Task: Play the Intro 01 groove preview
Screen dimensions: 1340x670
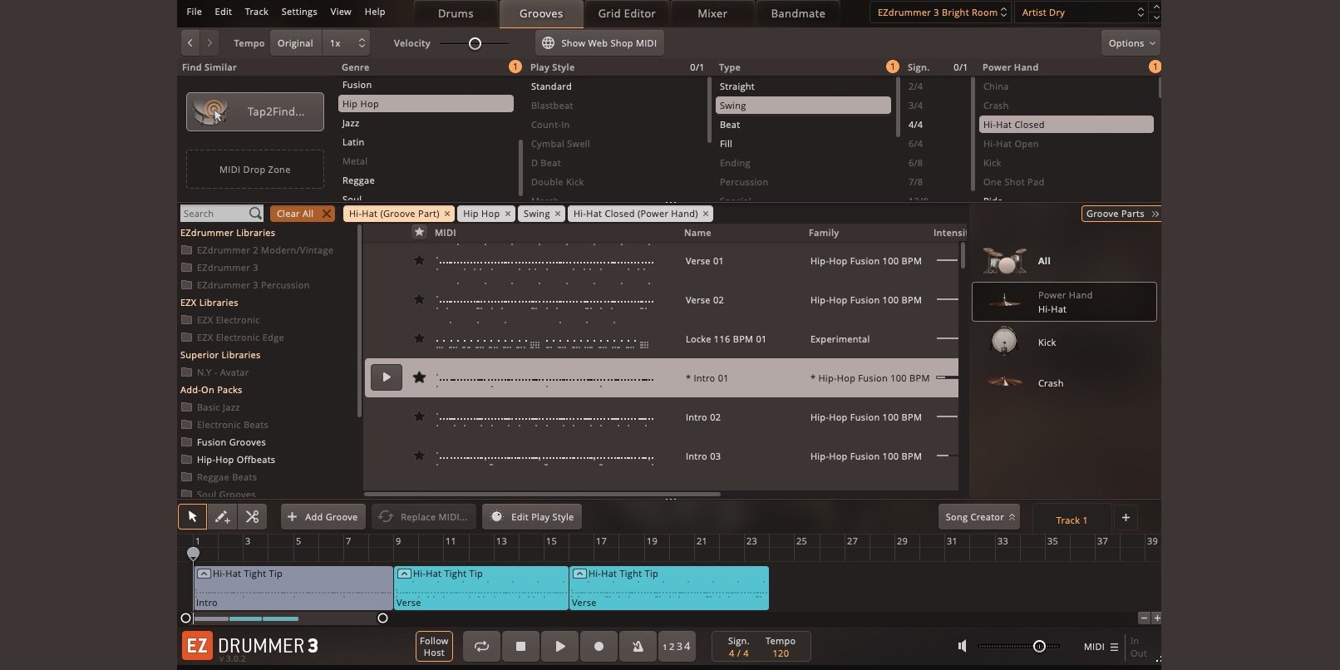Action: point(386,377)
